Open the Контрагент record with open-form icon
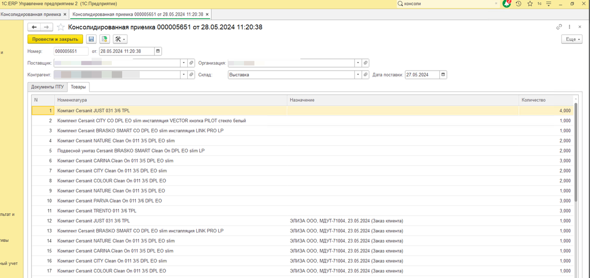The height and width of the screenshot is (278, 590). coord(191,75)
